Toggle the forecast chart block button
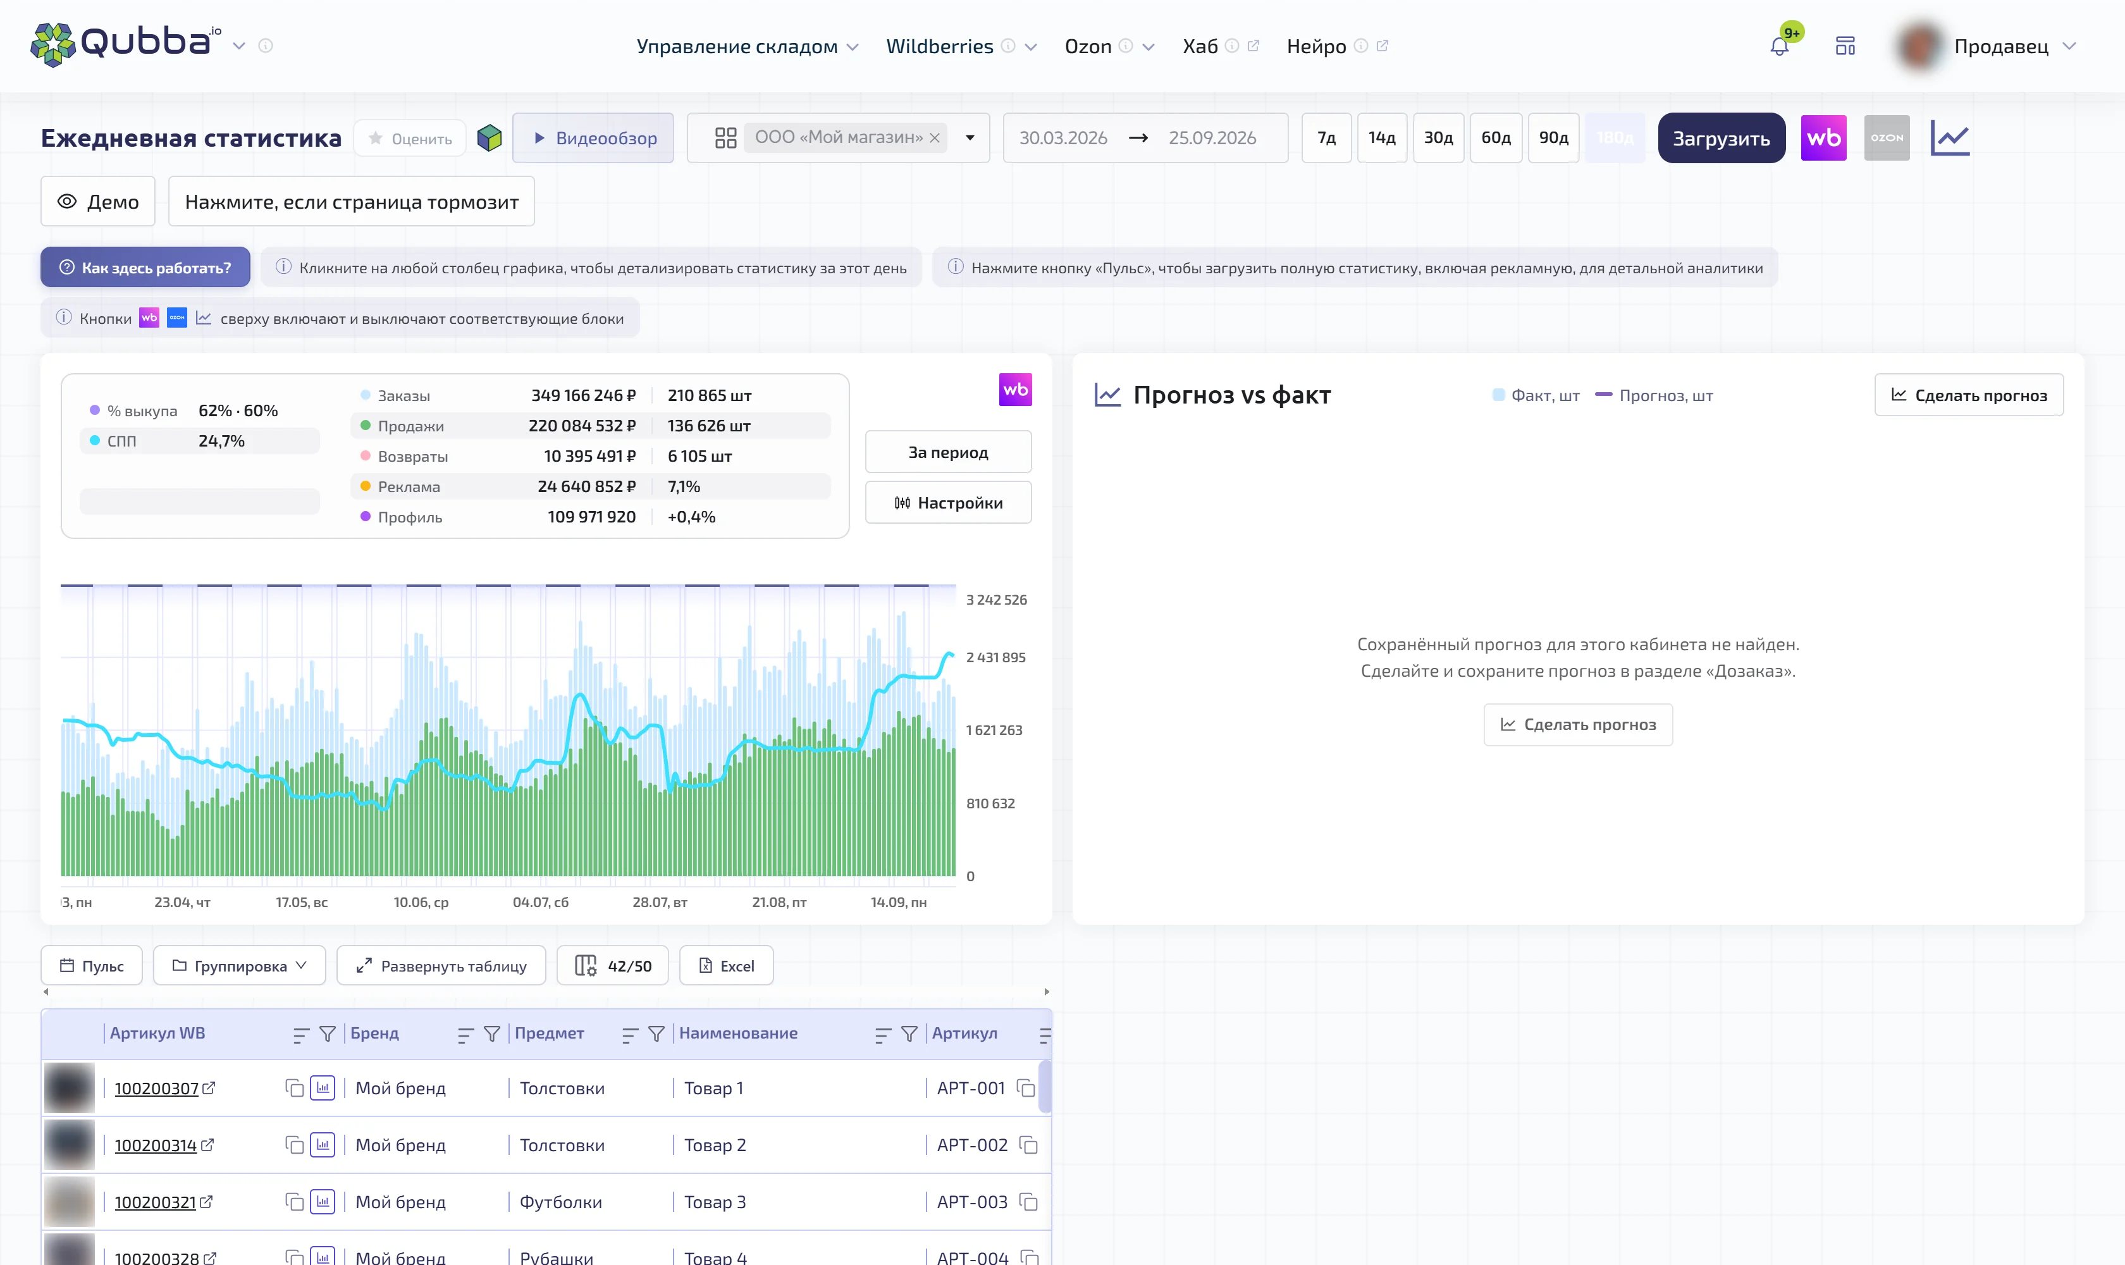 (x=1950, y=138)
